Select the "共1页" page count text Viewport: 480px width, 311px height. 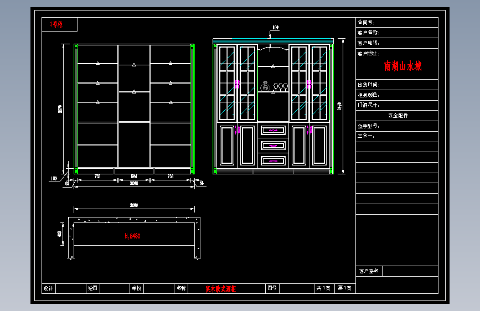tap(323, 288)
